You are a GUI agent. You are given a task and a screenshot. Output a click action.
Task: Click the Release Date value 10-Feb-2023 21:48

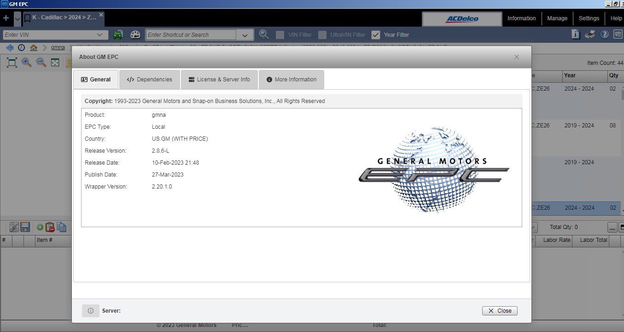(175, 163)
